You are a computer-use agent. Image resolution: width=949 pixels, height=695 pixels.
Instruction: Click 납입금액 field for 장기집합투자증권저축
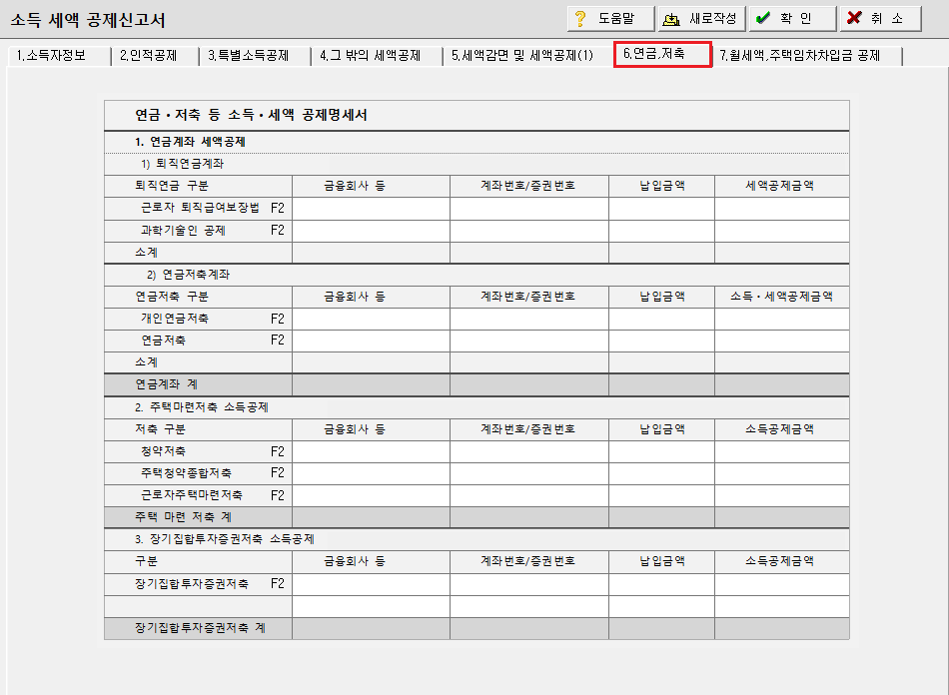[x=661, y=584]
